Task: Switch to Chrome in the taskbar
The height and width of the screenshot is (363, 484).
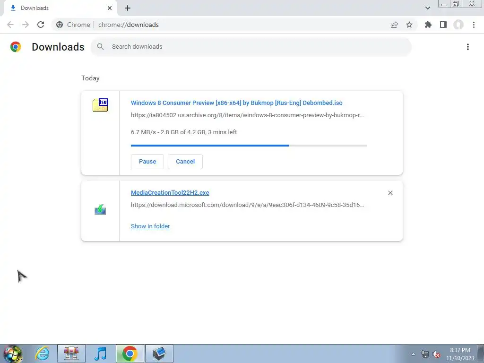Action: click(x=130, y=354)
